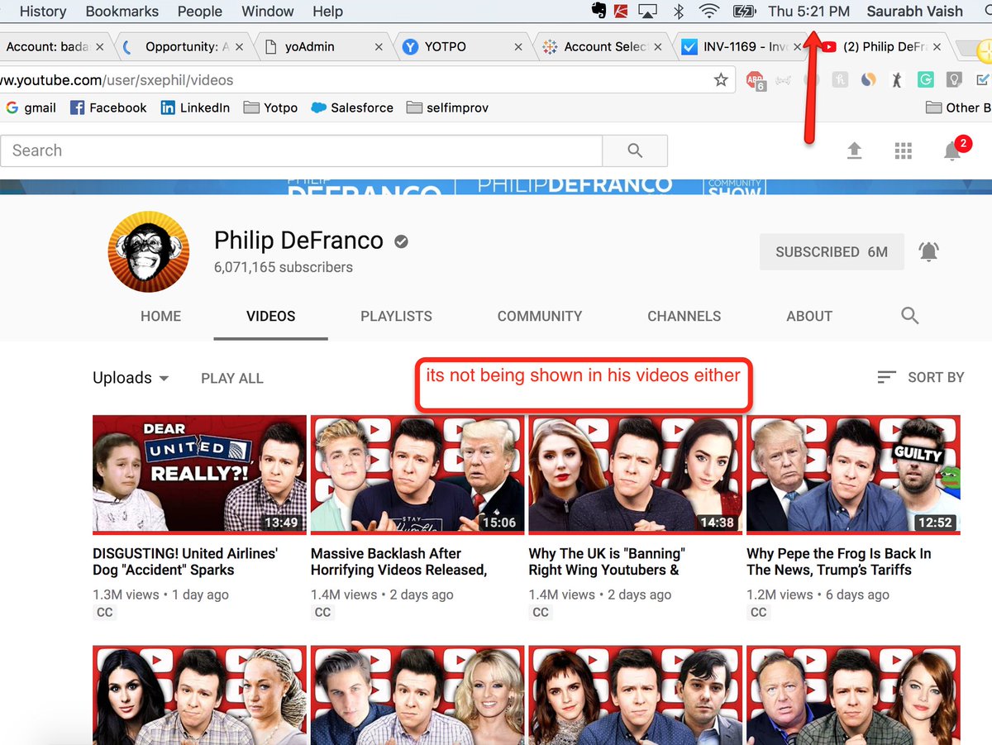Image resolution: width=992 pixels, height=745 pixels.
Task: Click the walking figure extension icon
Action: [897, 80]
